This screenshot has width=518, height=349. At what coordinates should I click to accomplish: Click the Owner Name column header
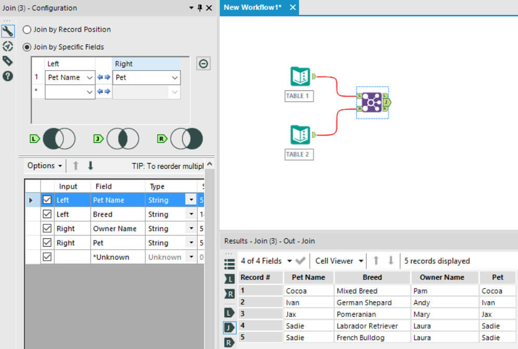pos(442,277)
